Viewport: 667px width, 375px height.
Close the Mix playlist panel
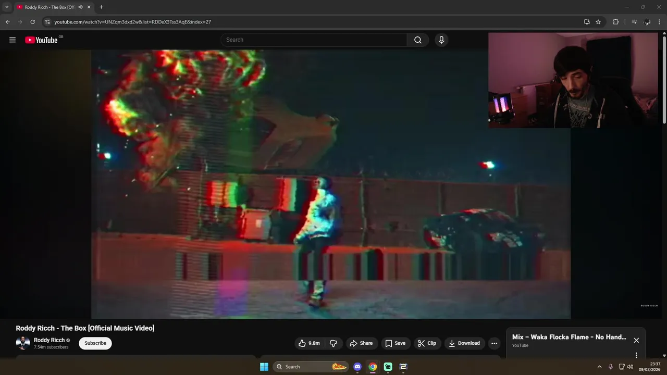(636, 340)
